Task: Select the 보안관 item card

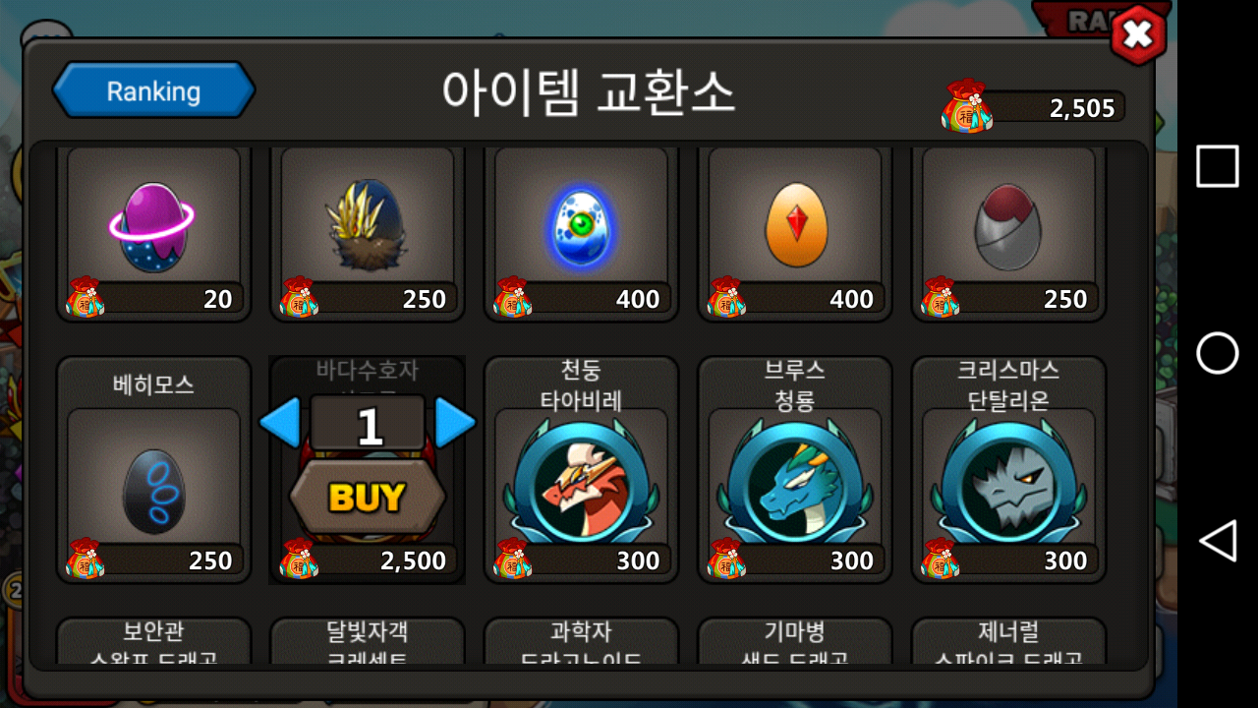Action: coord(153,641)
